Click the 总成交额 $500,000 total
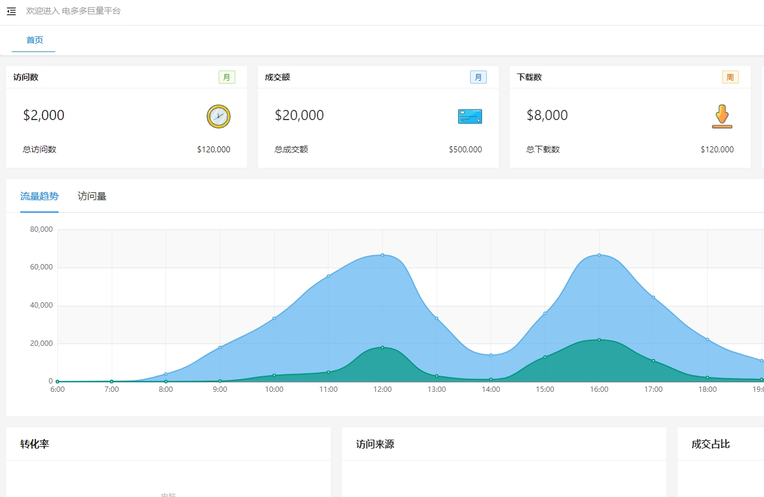Viewport: 764px width, 497px height. click(465, 149)
